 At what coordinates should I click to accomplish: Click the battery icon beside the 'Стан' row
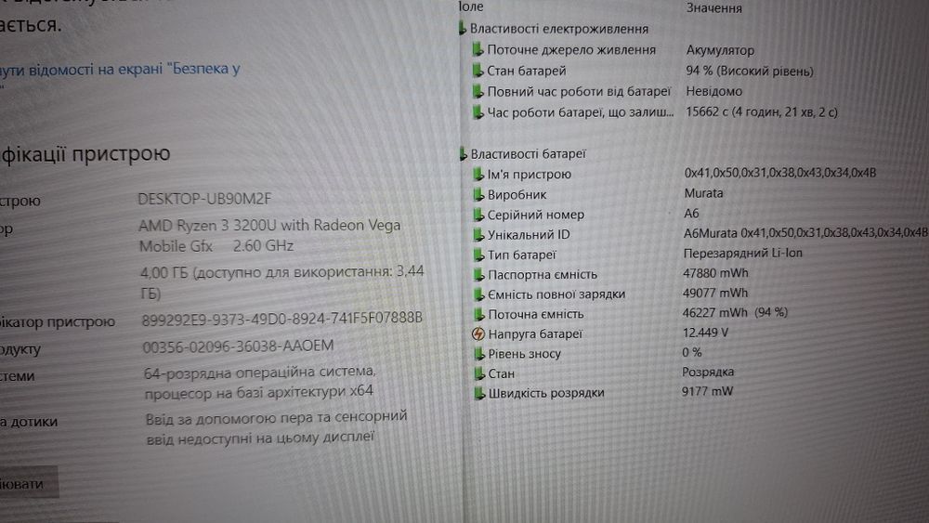[478, 373]
